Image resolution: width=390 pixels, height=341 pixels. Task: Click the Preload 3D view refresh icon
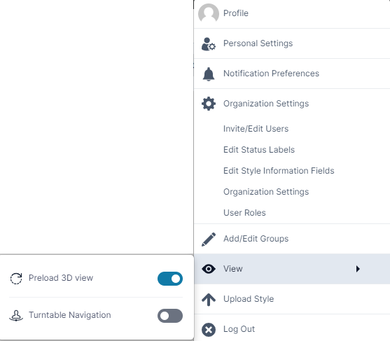point(16,278)
